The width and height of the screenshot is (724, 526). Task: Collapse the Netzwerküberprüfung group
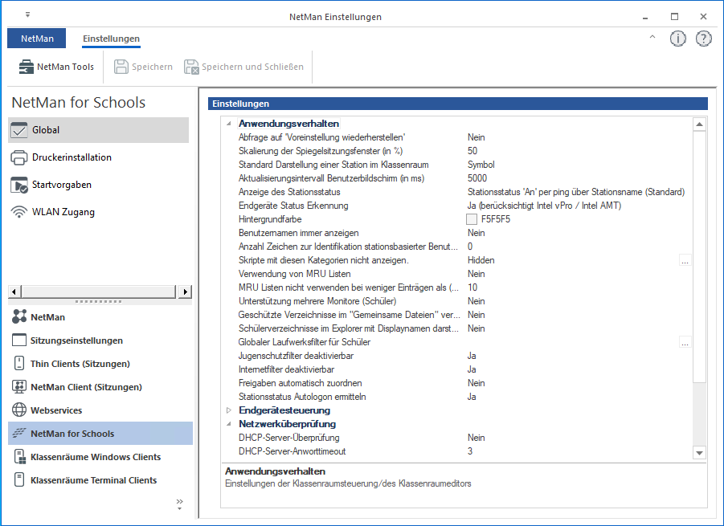[229, 423]
